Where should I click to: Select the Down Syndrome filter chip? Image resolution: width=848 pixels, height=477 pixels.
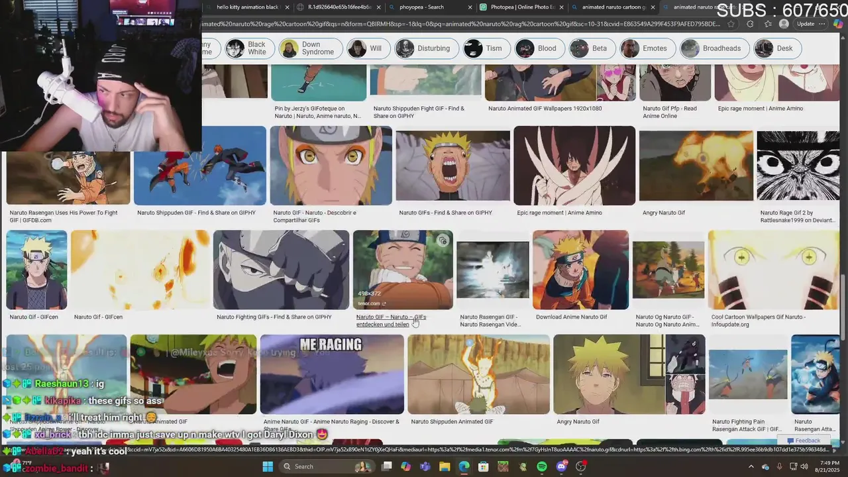pos(311,48)
